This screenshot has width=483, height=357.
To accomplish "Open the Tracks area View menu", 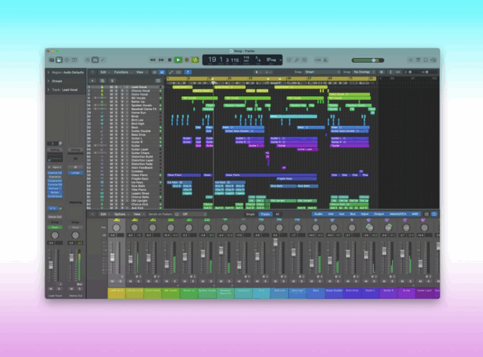I will [x=140, y=72].
